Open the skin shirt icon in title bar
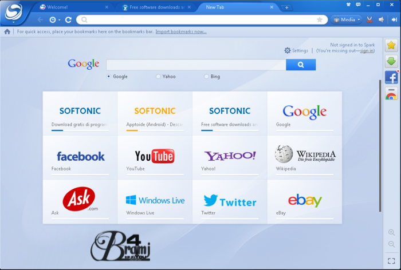Image resolution: width=401 pixels, height=270 pixels. click(348, 5)
